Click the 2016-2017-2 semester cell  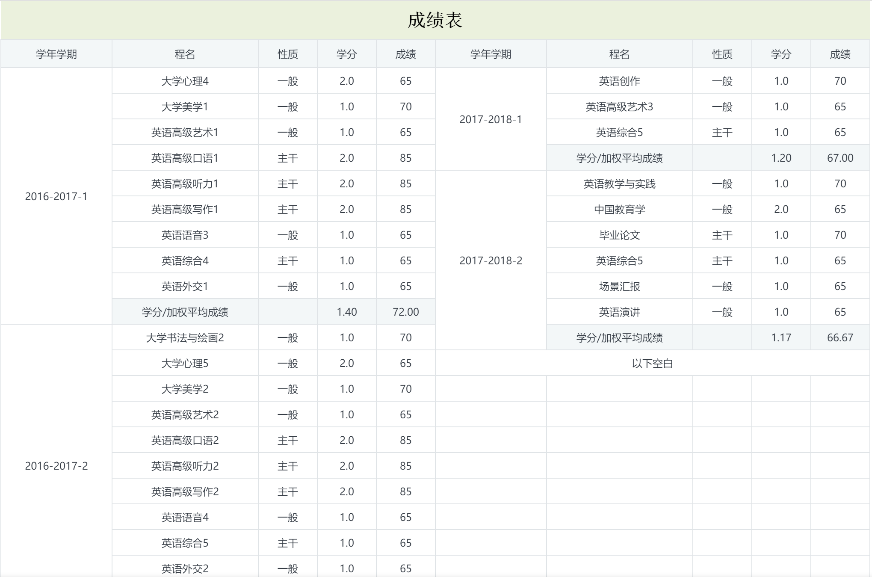coord(56,466)
